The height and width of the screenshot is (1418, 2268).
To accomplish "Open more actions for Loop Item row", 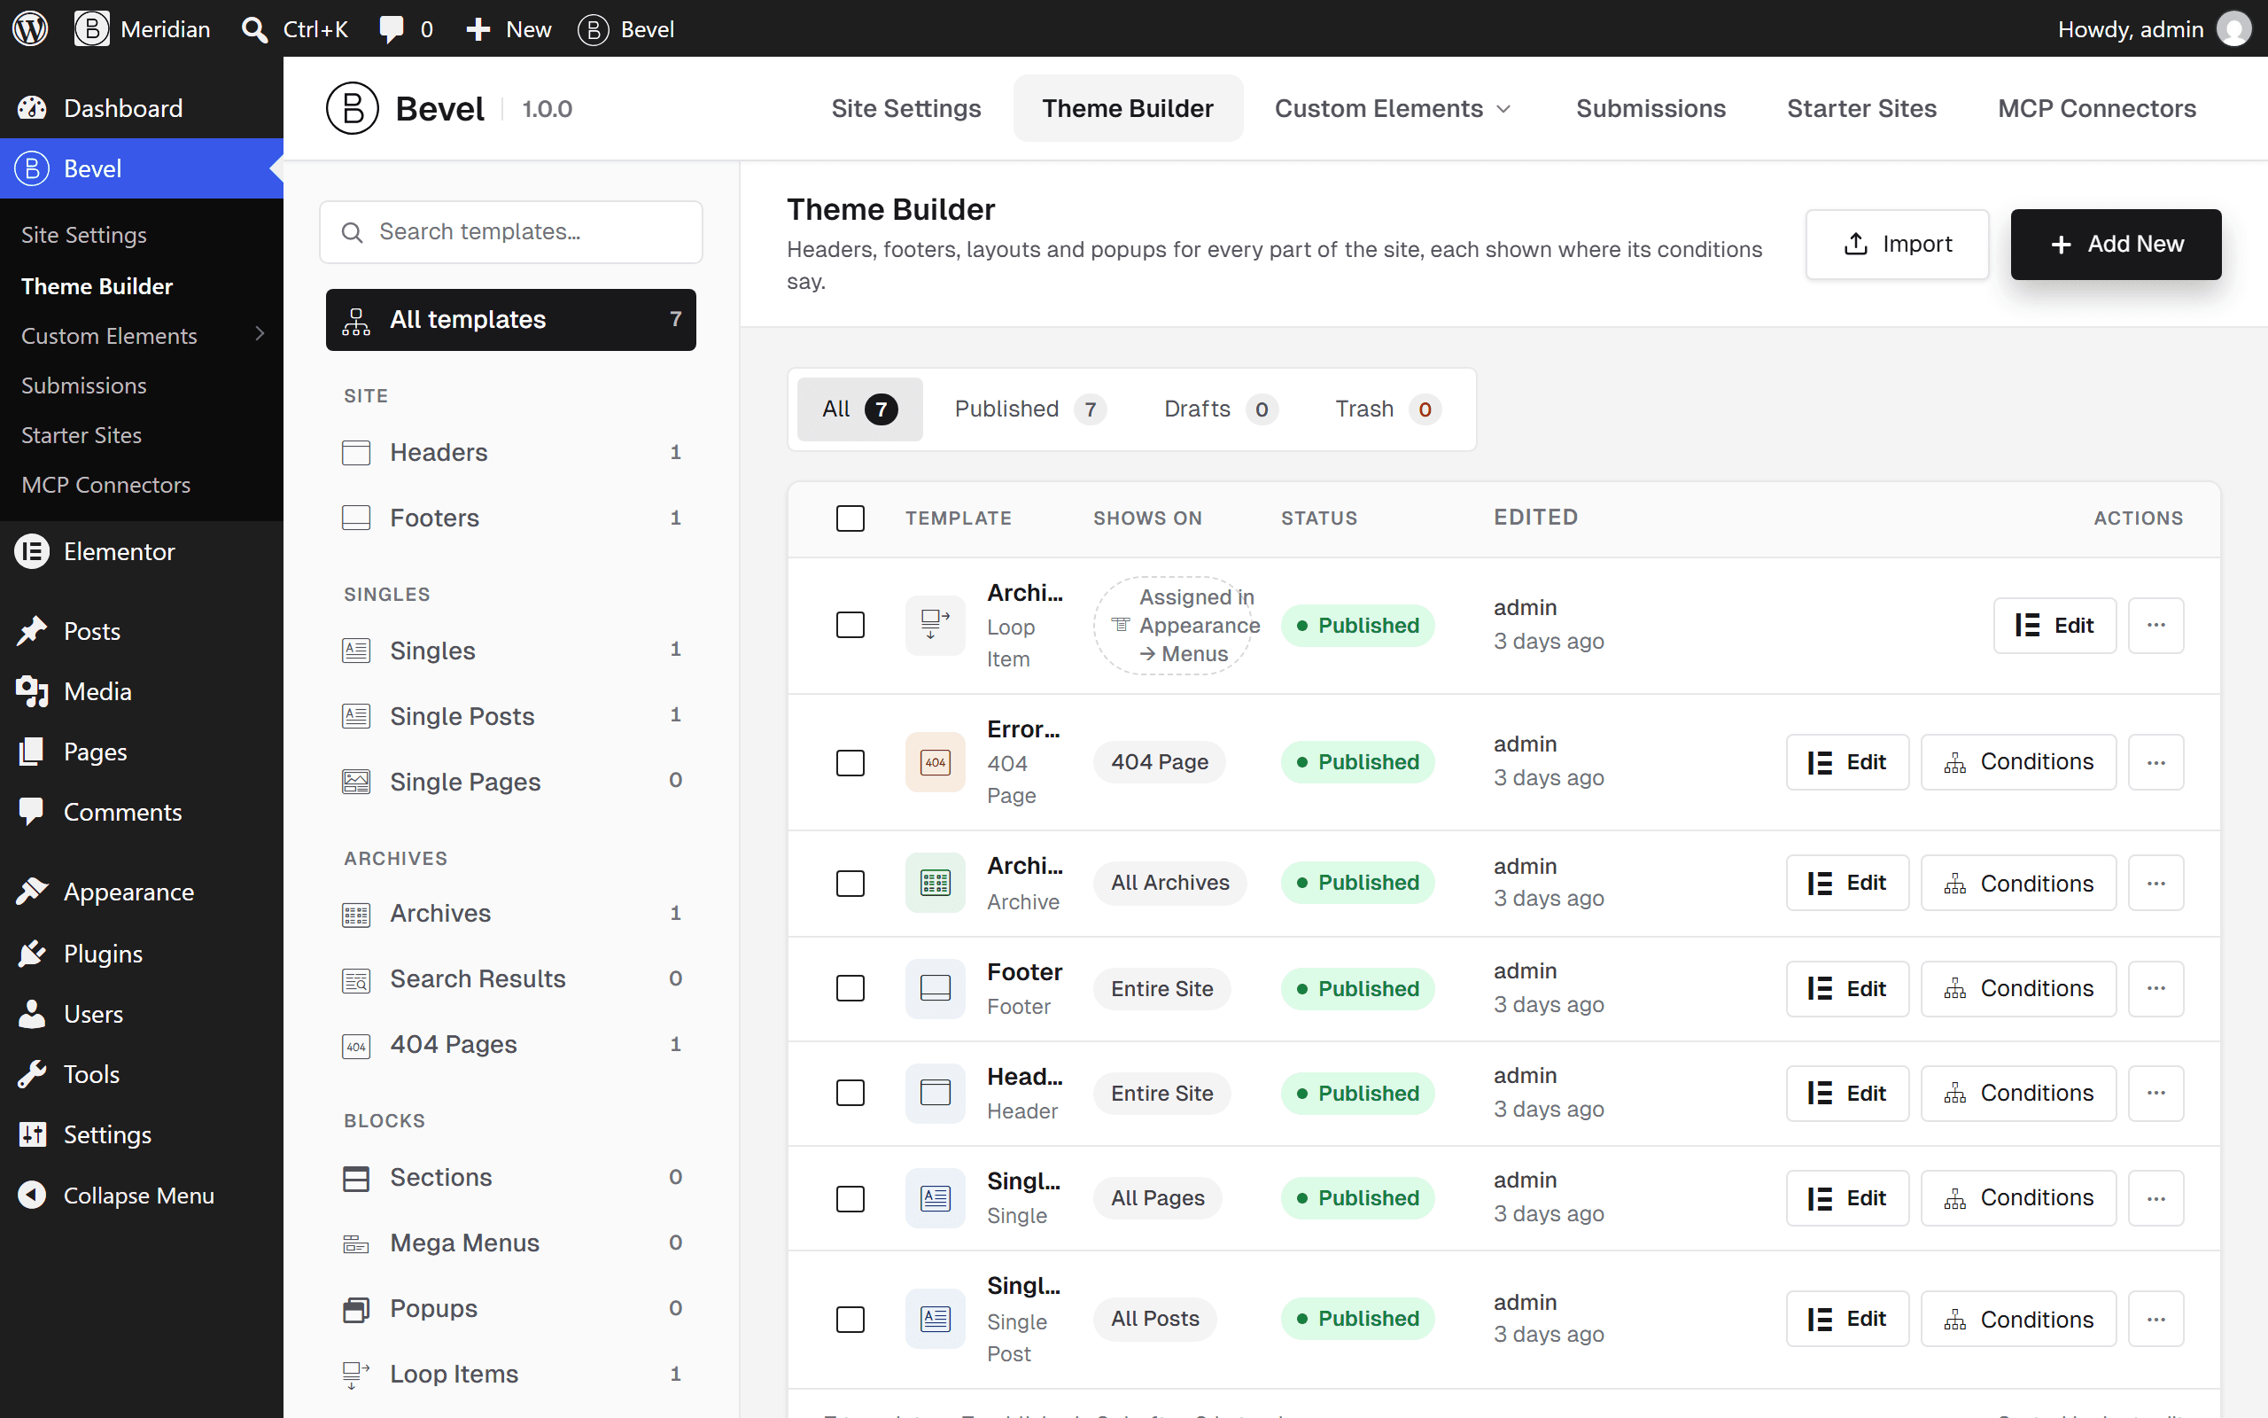I will click(2155, 626).
